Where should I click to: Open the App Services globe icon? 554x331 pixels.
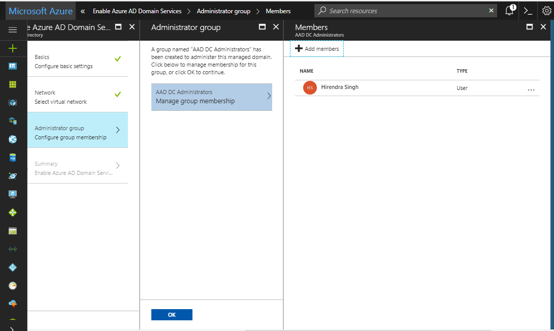coord(13,139)
